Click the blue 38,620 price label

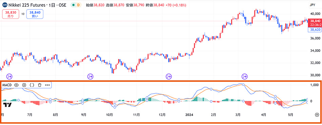(x=315, y=30)
